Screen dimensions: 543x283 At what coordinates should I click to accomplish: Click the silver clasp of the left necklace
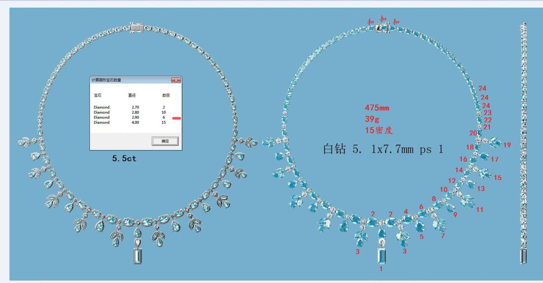(x=137, y=27)
